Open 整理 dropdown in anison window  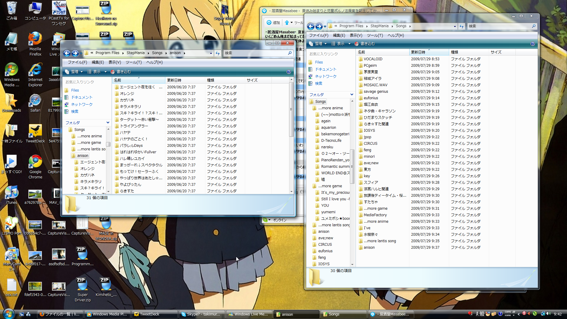[74, 72]
